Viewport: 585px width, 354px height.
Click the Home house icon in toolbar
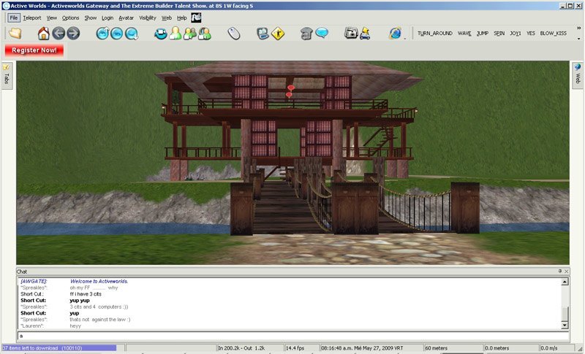[x=43, y=34]
